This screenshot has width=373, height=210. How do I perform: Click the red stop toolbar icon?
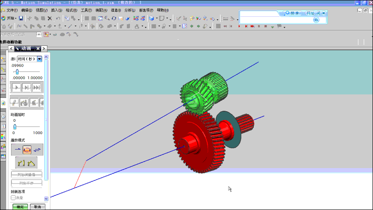coord(266,26)
